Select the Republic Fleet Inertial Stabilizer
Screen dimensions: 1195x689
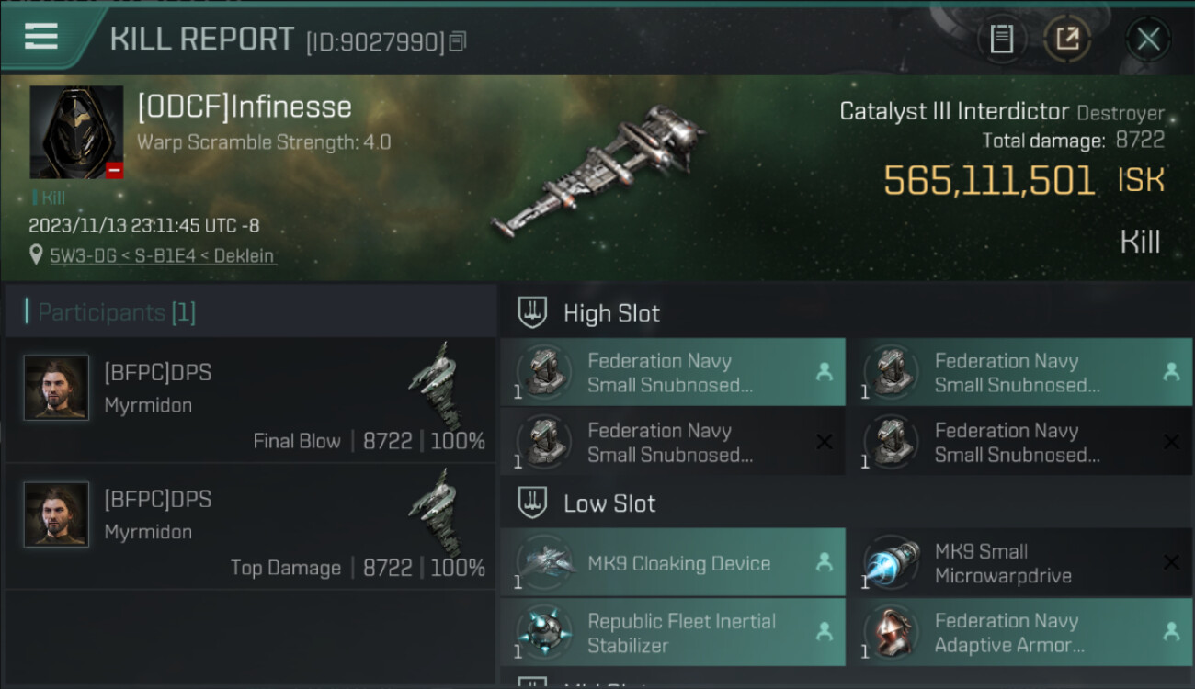pyautogui.click(x=672, y=633)
